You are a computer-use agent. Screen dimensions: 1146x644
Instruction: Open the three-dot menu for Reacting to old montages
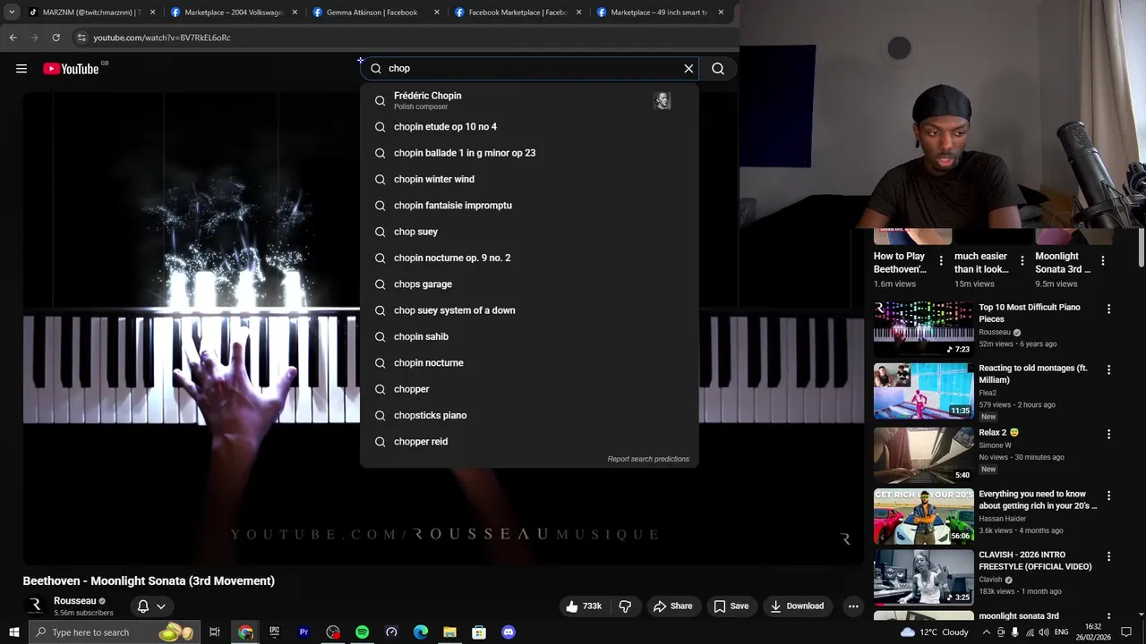click(1108, 369)
